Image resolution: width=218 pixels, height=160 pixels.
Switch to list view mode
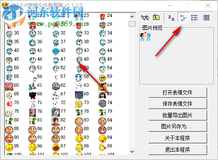(194, 18)
